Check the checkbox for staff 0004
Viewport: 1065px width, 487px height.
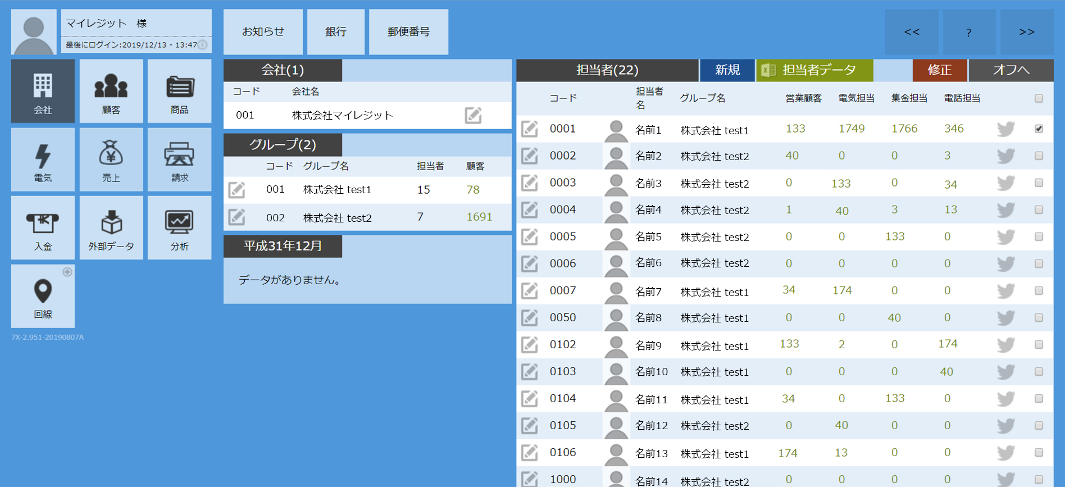[x=1039, y=210]
